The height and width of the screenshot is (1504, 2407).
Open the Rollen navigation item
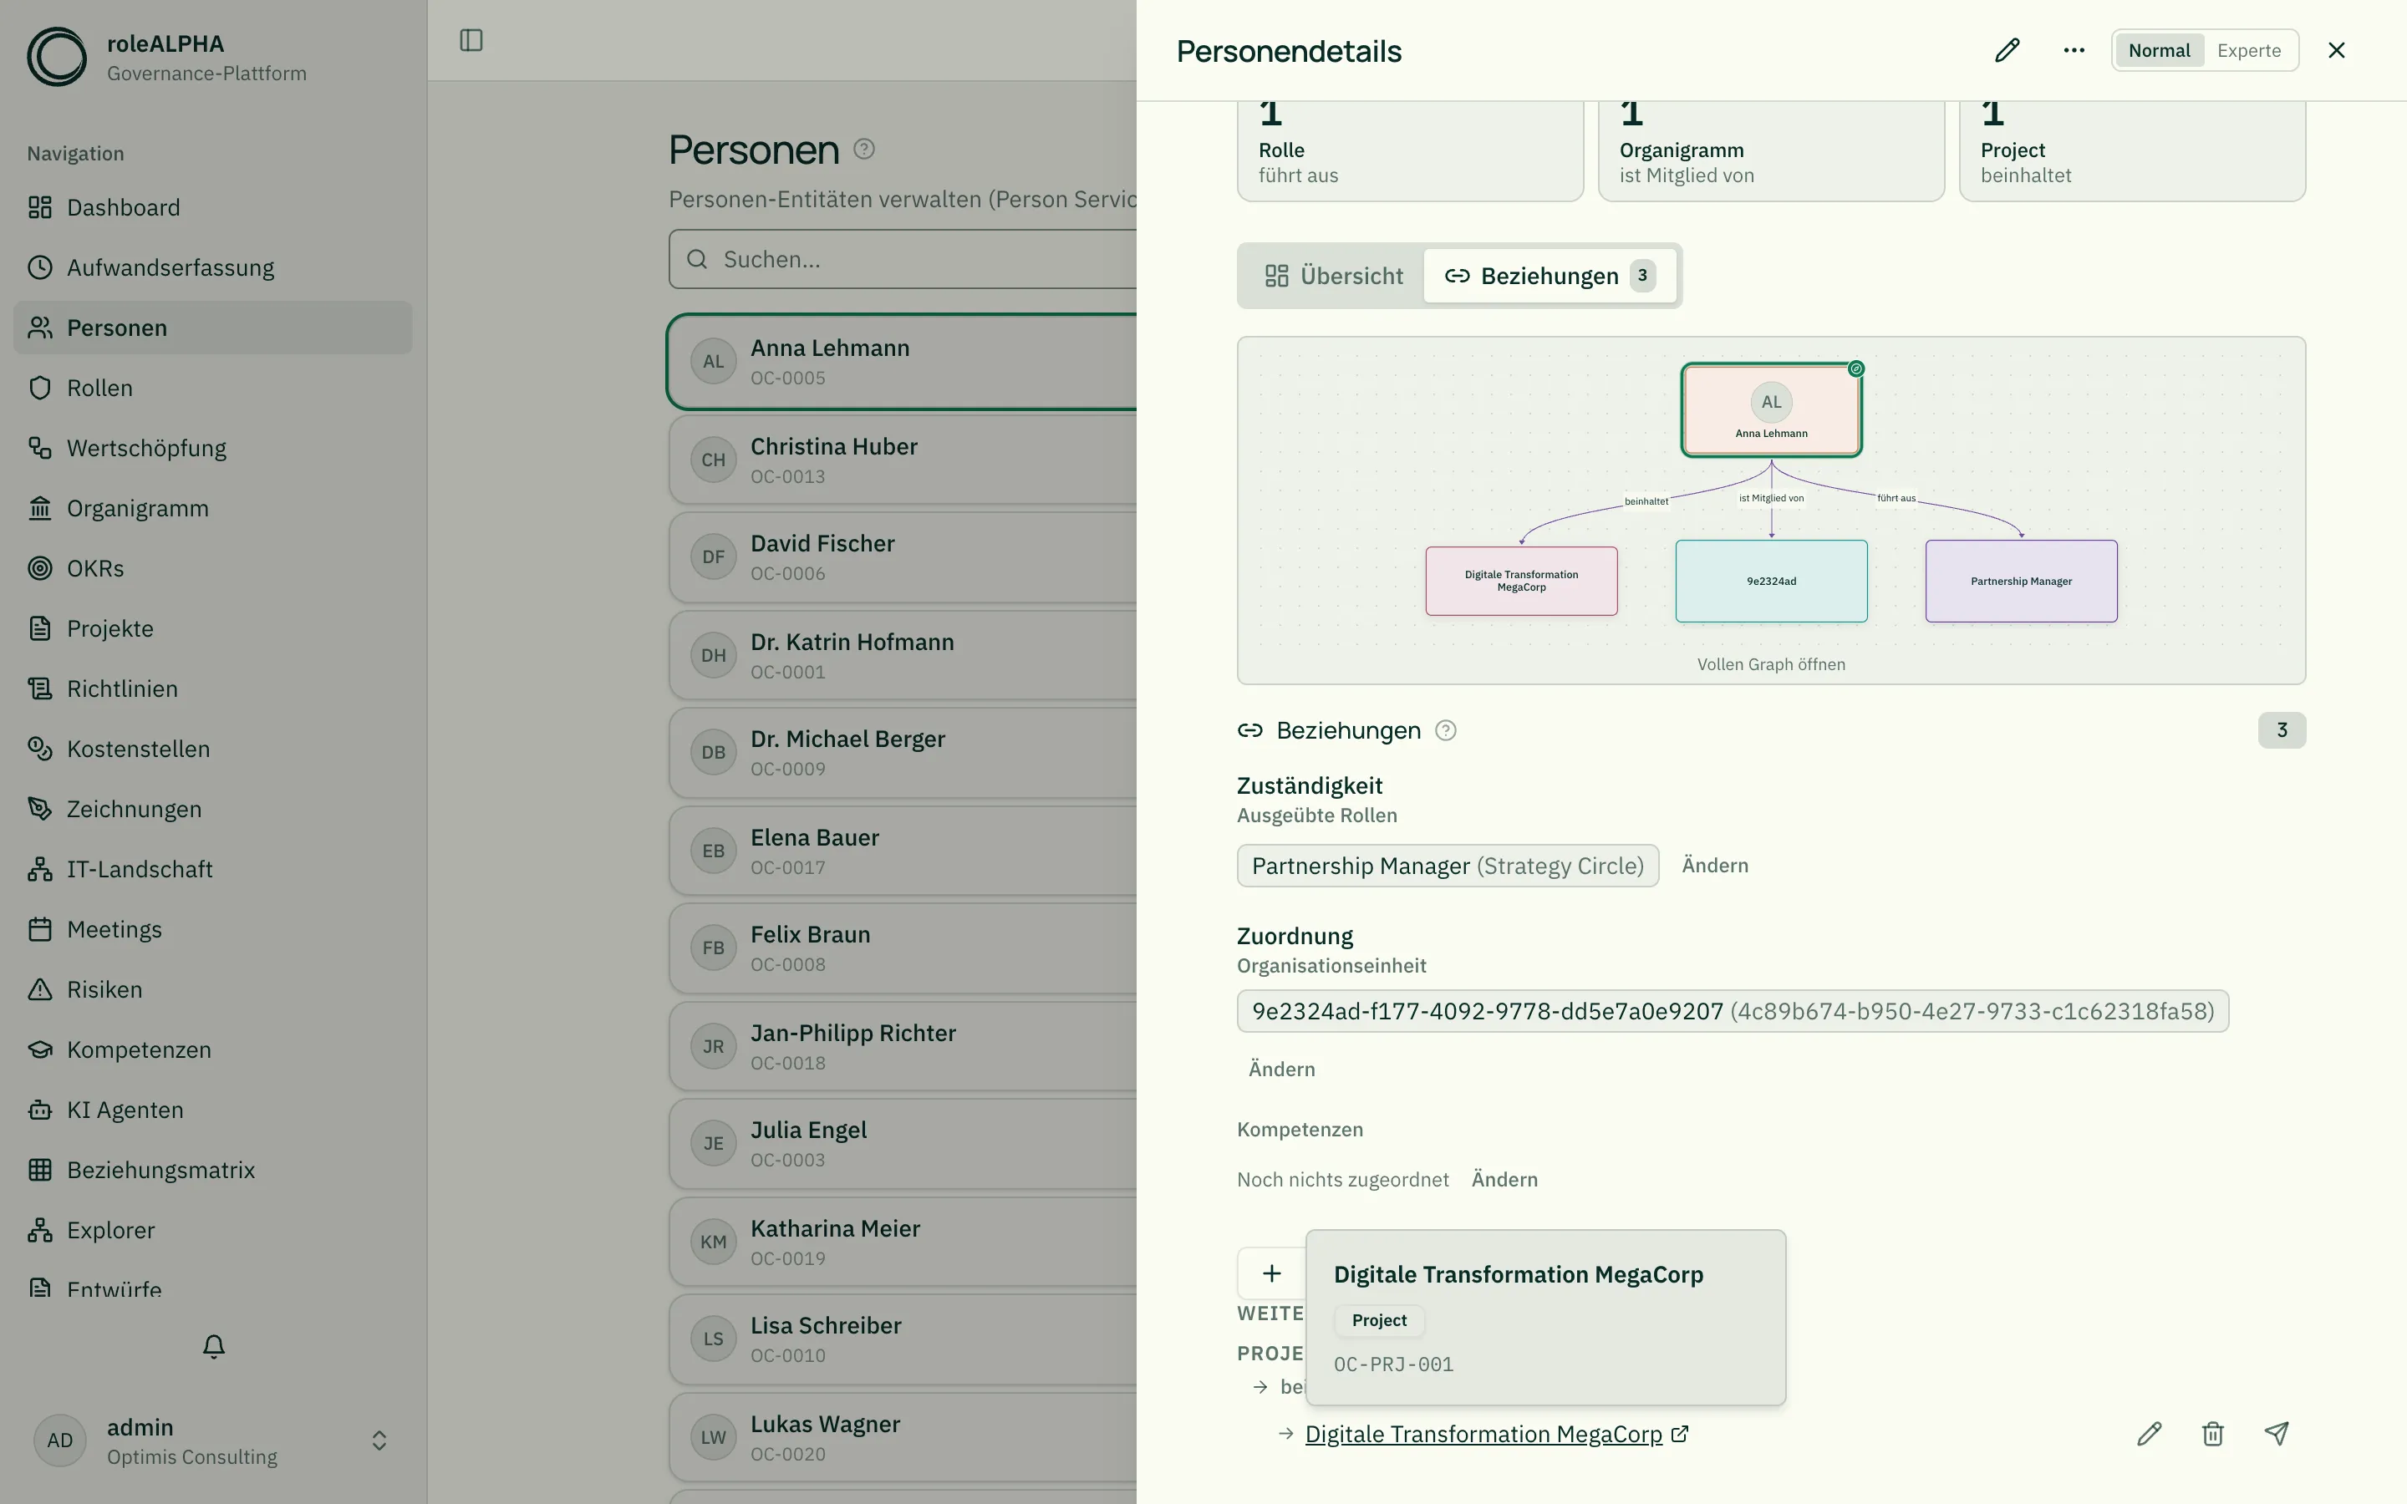point(213,389)
